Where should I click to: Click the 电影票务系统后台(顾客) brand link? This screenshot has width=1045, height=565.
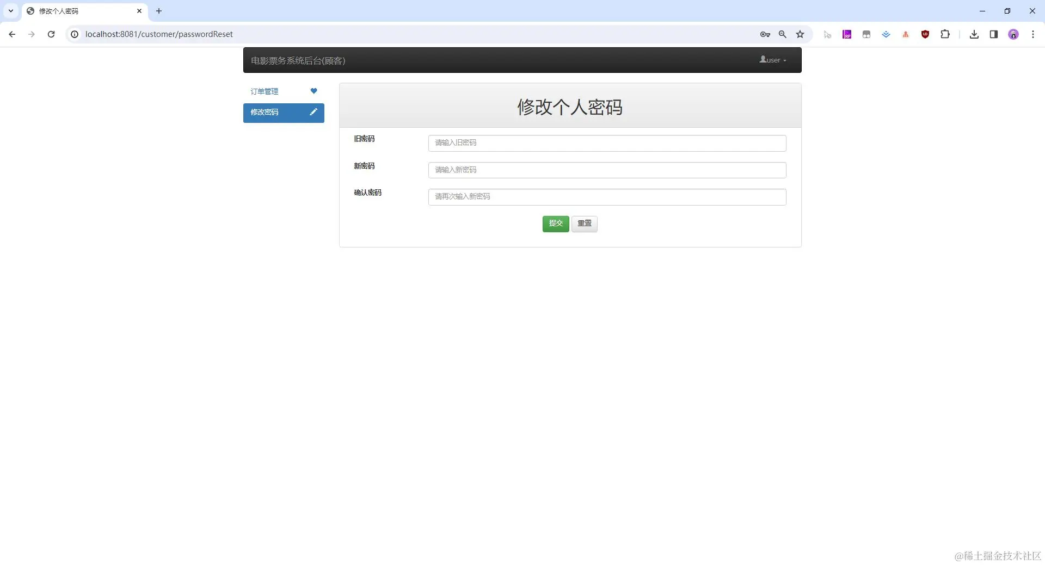pyautogui.click(x=298, y=60)
